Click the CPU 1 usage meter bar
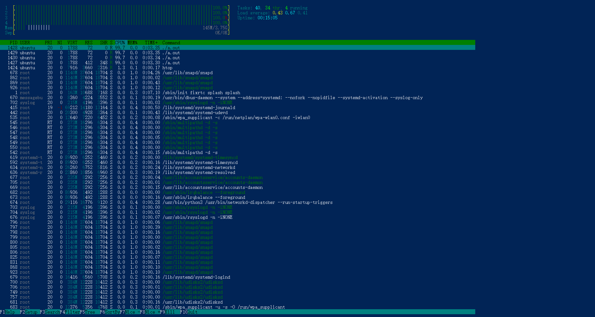The image size is (595, 317). point(121,8)
